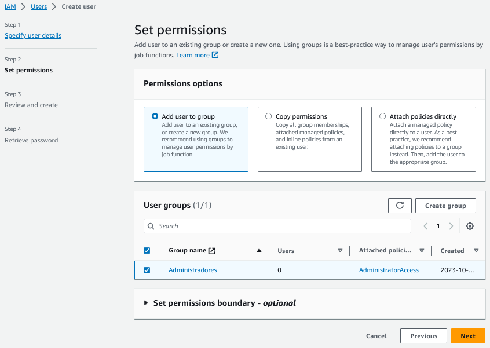This screenshot has height=348, width=490.
Task: Sort by Attached policies column arrow
Action: pos(422,251)
